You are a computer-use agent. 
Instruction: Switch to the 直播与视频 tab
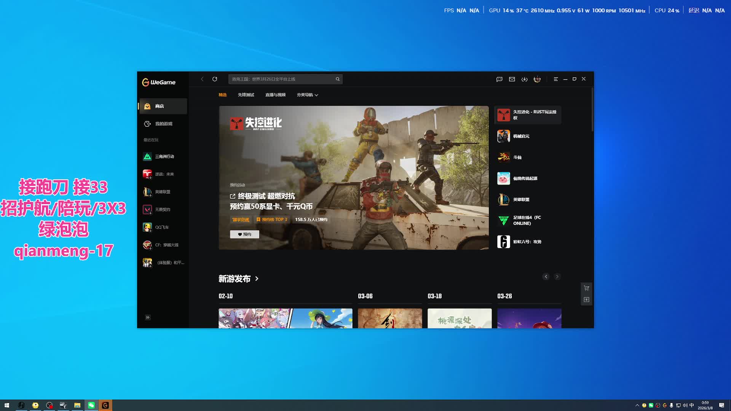coord(275,95)
